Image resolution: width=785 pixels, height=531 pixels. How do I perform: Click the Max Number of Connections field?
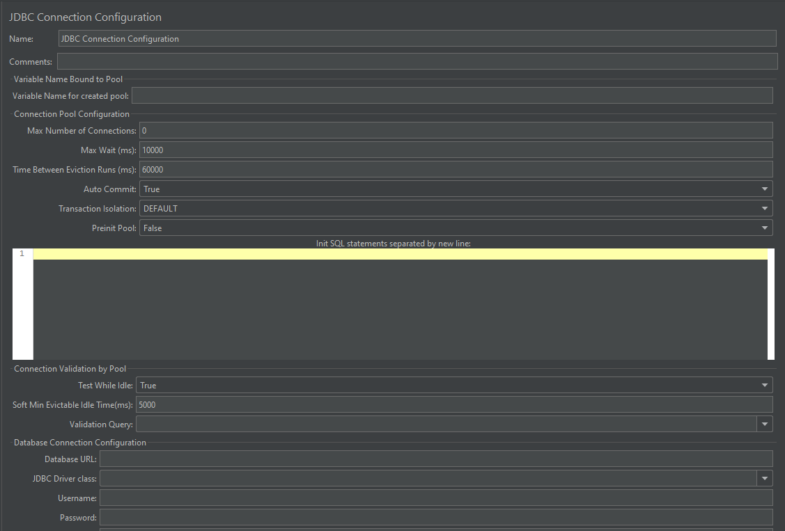point(456,131)
